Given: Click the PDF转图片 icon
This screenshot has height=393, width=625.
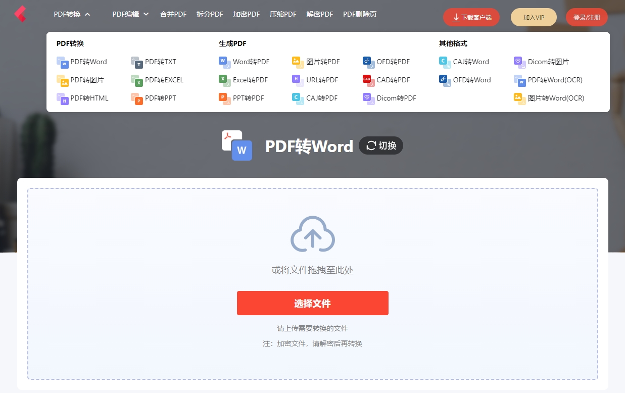Looking at the screenshot, I should point(62,80).
